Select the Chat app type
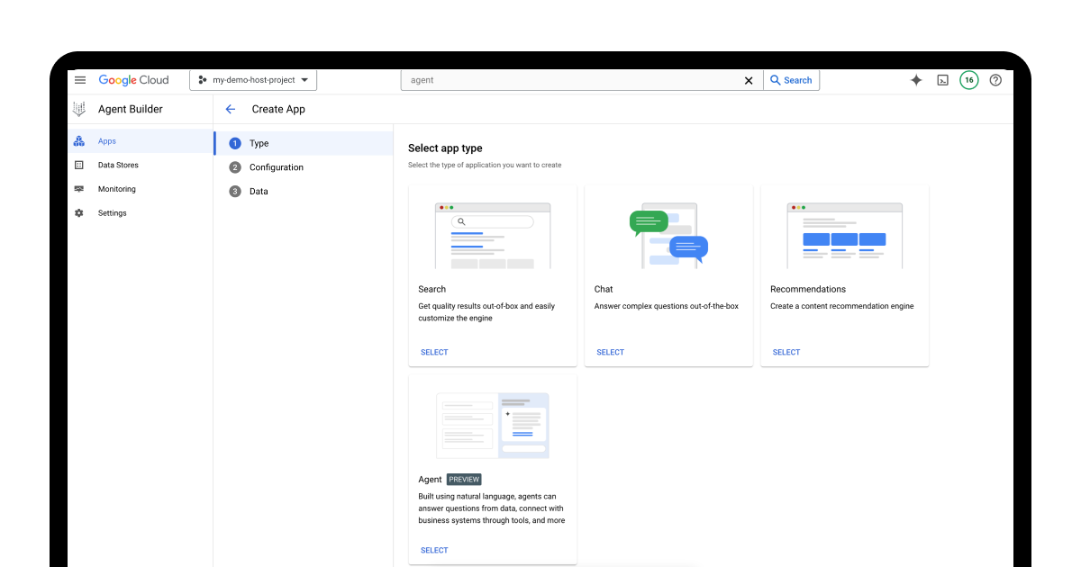The width and height of the screenshot is (1081, 567). pos(610,352)
